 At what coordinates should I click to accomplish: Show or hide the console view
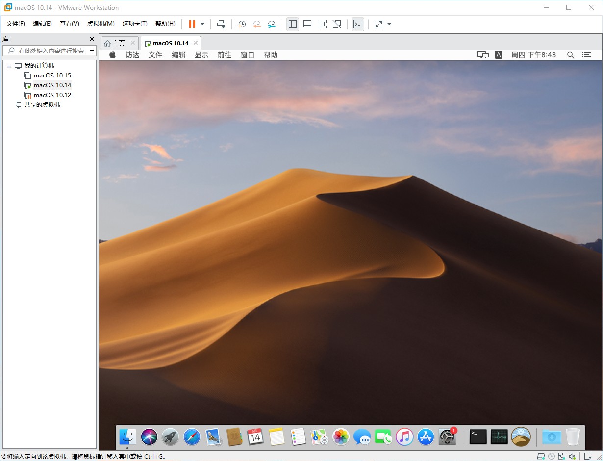358,24
